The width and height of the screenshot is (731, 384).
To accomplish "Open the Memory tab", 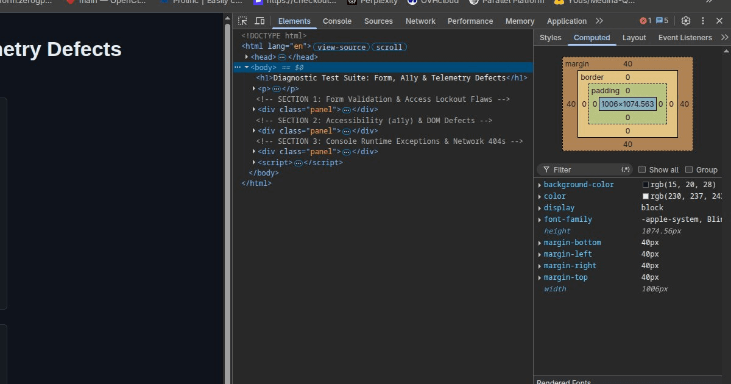I will click(x=520, y=21).
